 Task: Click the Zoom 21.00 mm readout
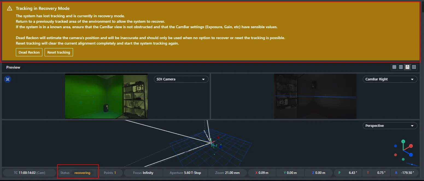click(x=227, y=173)
